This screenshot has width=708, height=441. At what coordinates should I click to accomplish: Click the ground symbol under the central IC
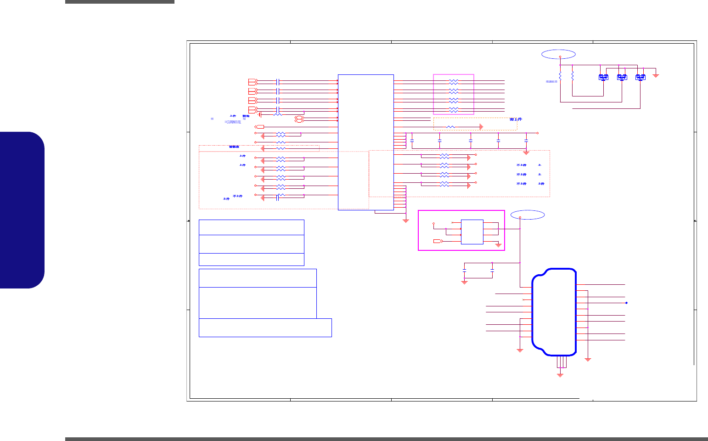(405, 221)
